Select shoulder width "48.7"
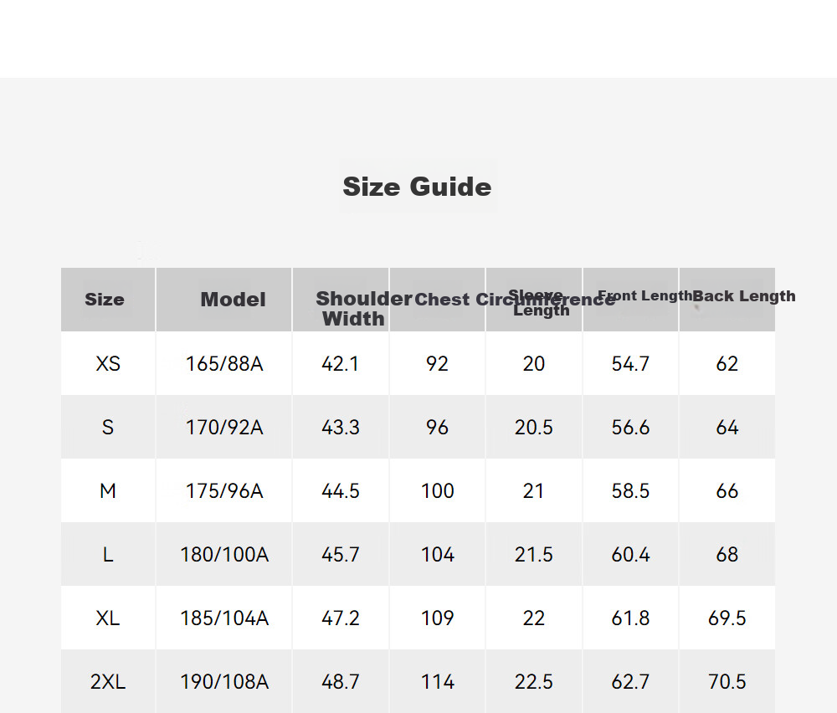837x713 pixels. 340,681
